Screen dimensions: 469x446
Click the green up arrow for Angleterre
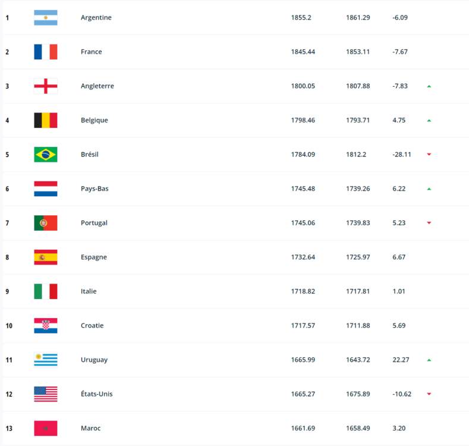coord(429,86)
